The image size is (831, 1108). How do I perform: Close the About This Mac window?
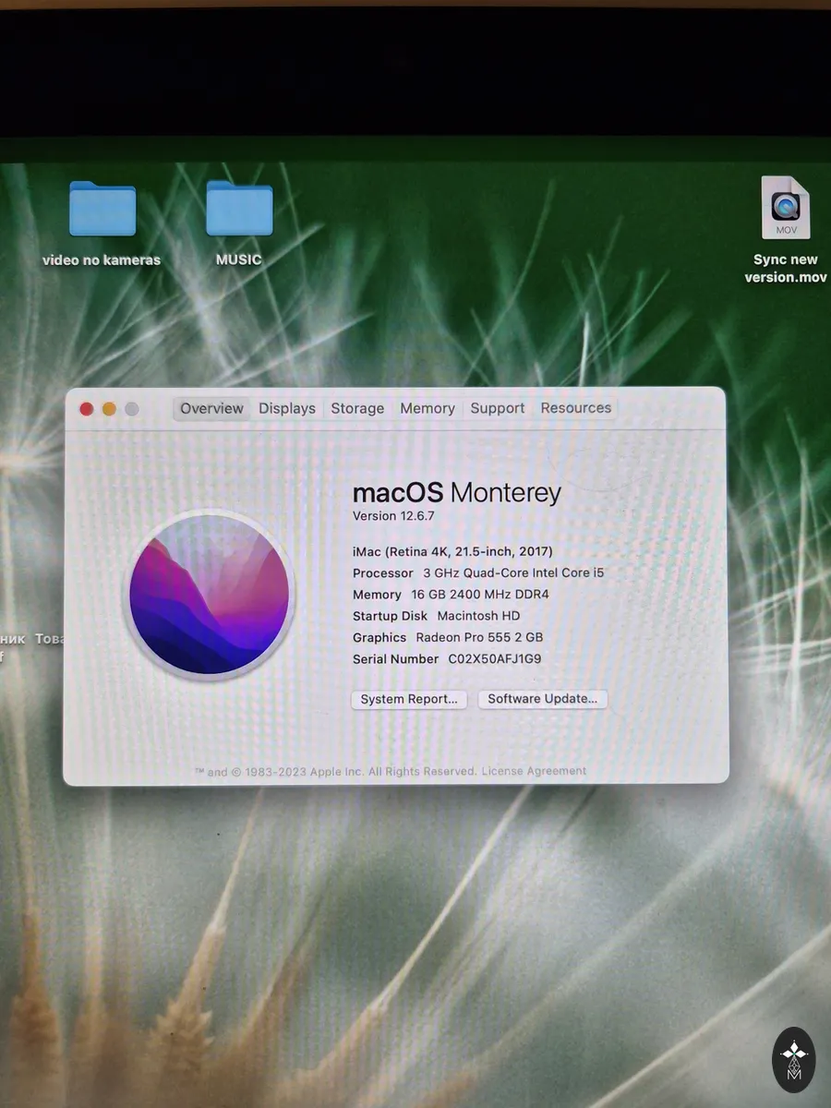point(87,409)
